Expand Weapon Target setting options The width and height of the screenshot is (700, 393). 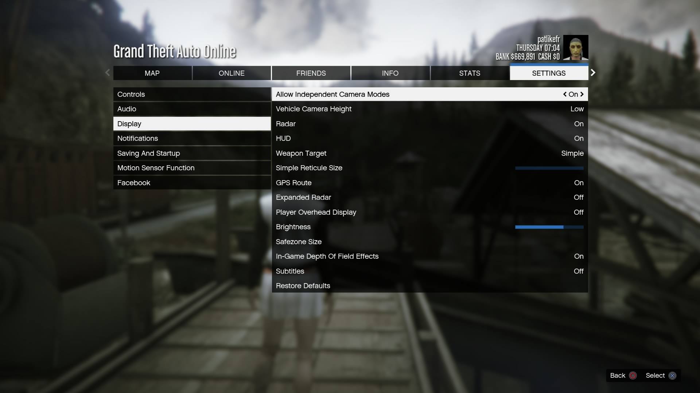point(429,153)
